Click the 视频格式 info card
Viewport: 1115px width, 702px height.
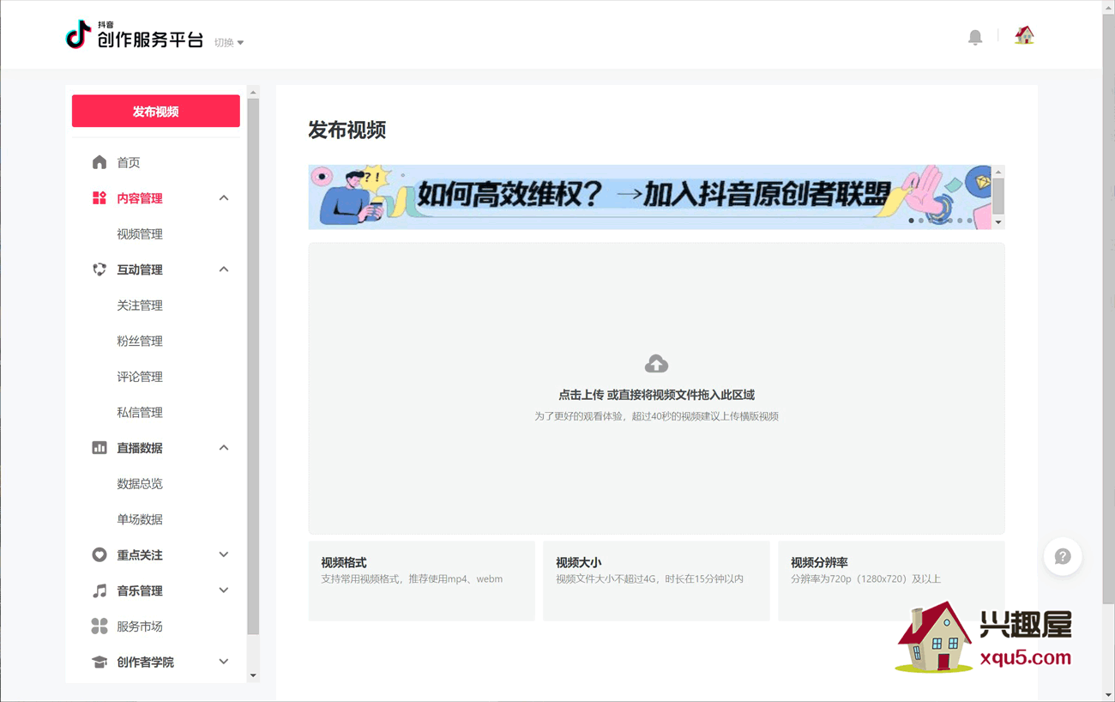click(422, 581)
